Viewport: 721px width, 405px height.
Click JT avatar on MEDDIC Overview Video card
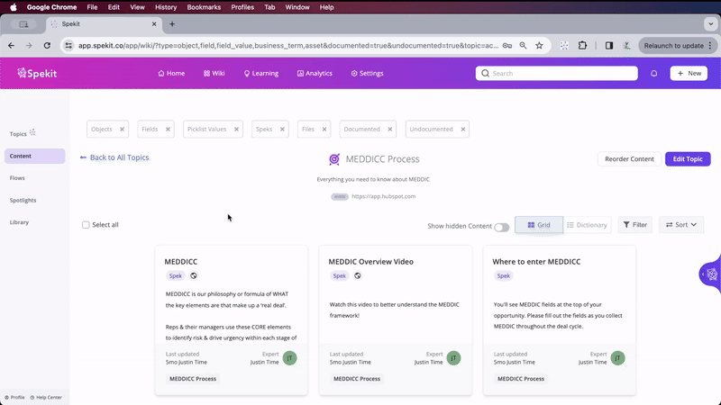[453, 357]
